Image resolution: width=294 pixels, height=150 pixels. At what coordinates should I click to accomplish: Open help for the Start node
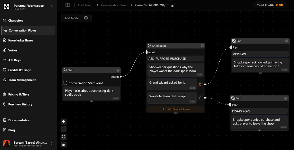[x=118, y=70]
